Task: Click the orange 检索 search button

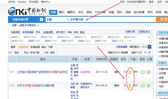Action: click(x=162, y=19)
